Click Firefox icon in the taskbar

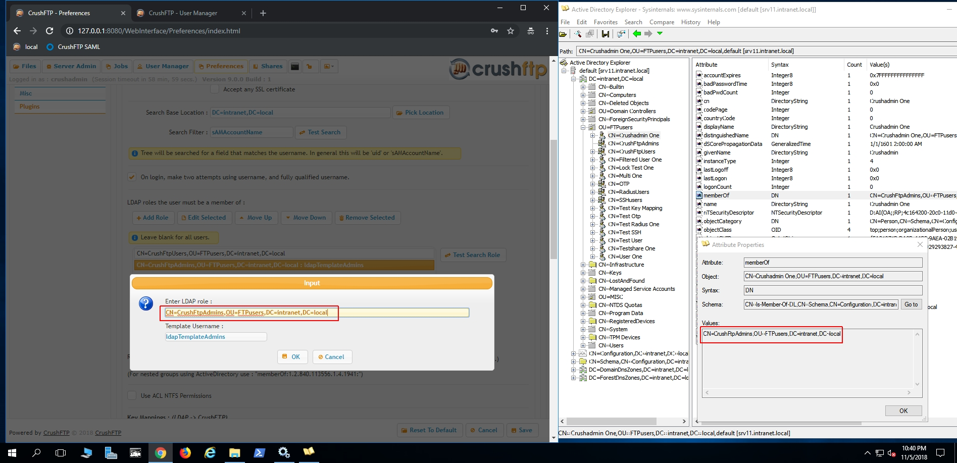tap(185, 453)
